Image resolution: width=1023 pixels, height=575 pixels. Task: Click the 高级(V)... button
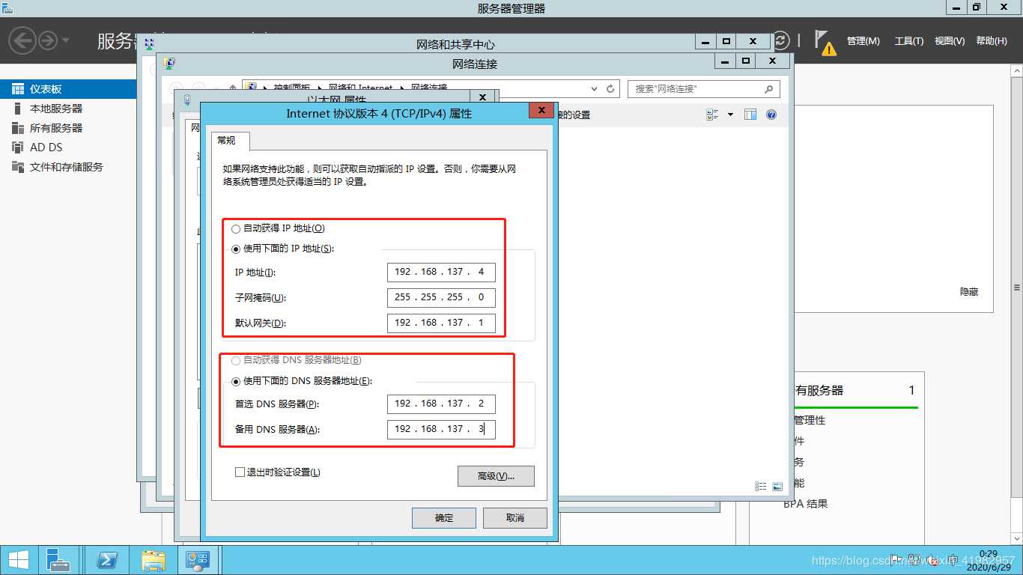(x=496, y=476)
